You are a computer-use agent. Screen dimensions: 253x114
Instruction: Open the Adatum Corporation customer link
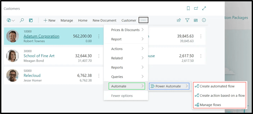pyautogui.click(x=41, y=36)
